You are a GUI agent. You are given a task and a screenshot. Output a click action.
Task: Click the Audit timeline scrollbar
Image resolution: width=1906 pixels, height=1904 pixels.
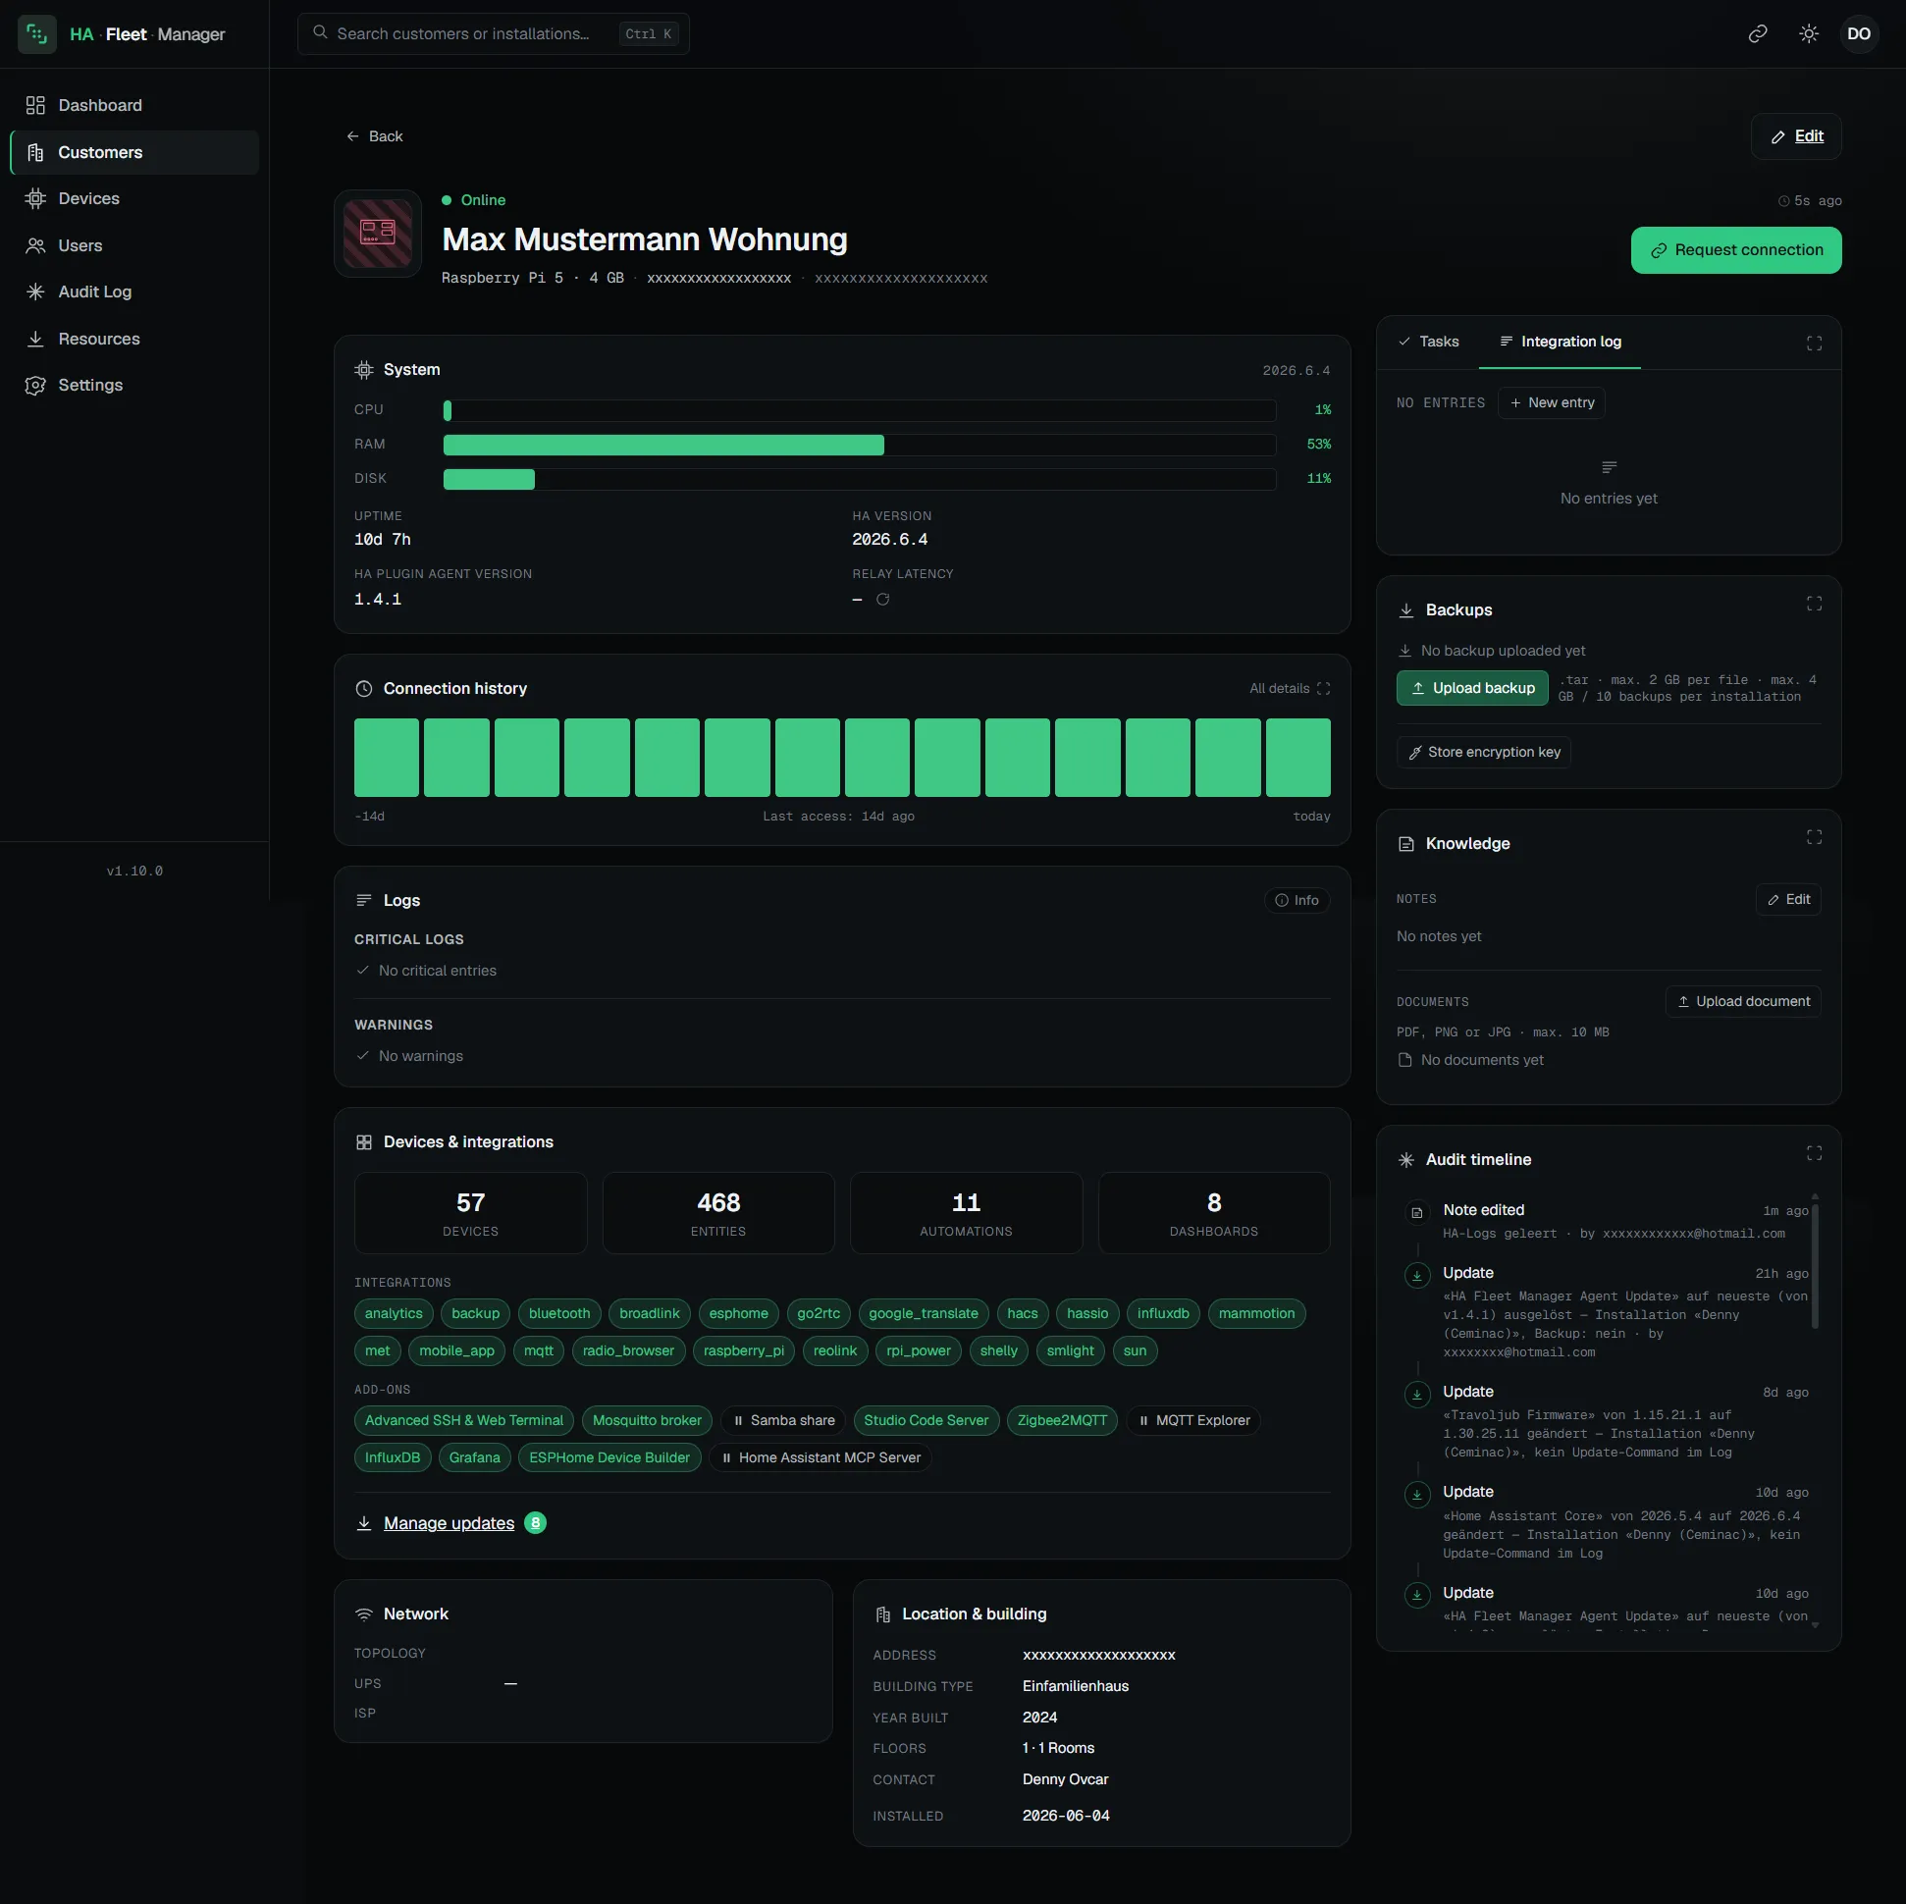click(1815, 1265)
